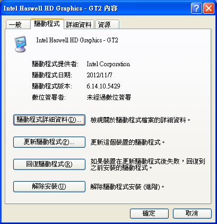
Task: Confirm with the 確定 button
Action: pyautogui.click(x=149, y=213)
